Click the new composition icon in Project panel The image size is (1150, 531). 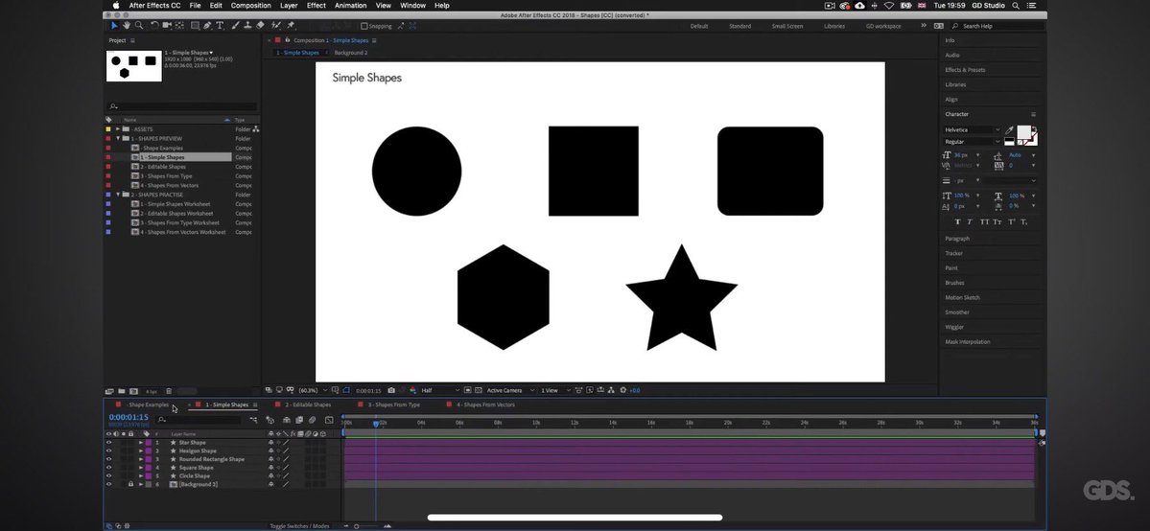[x=133, y=391]
